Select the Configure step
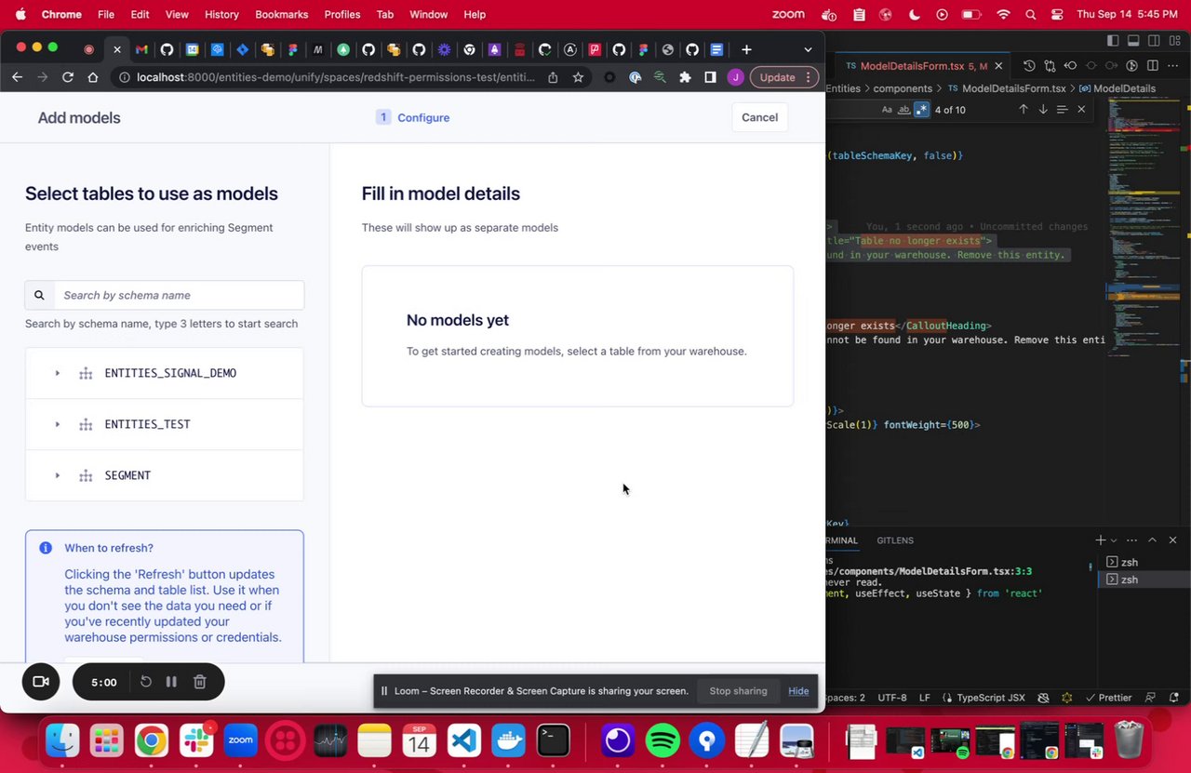 [x=413, y=117]
